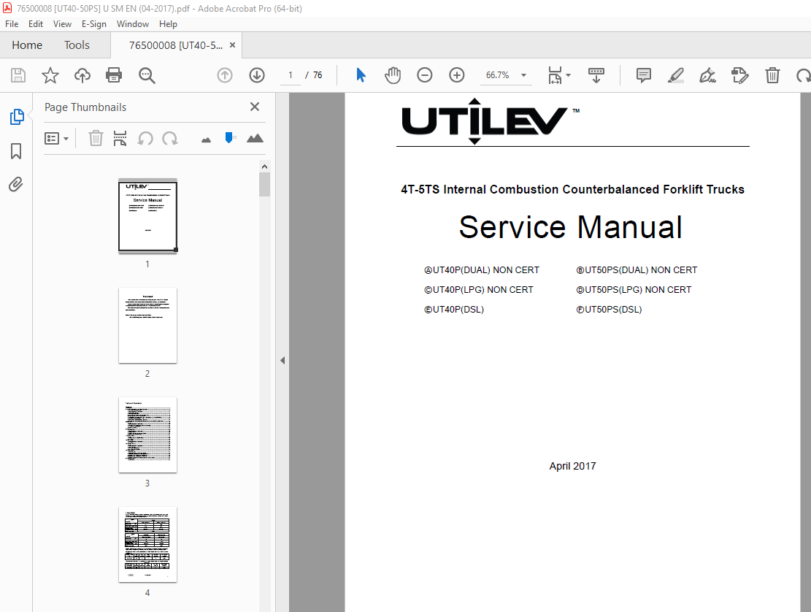811x612 pixels.
Task: Enlarge thumbnails with the large mountain icon
Action: [x=255, y=138]
